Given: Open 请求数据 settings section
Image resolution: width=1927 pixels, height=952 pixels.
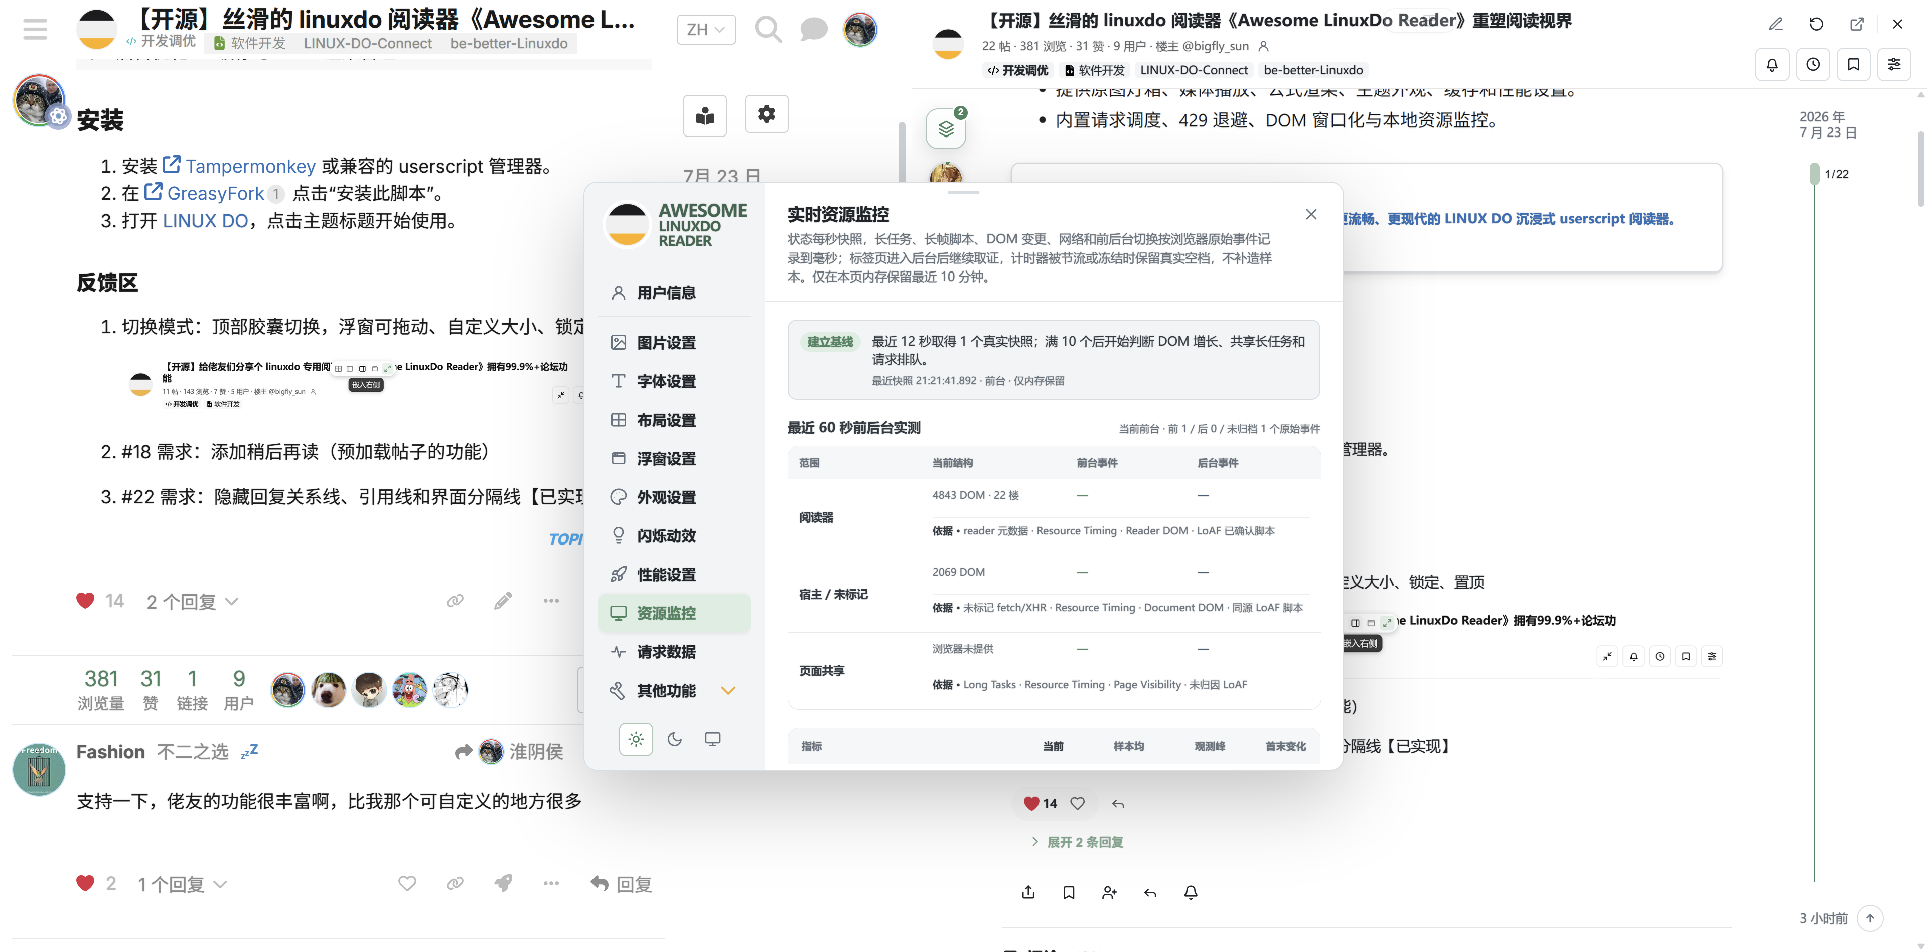Looking at the screenshot, I should [x=674, y=652].
